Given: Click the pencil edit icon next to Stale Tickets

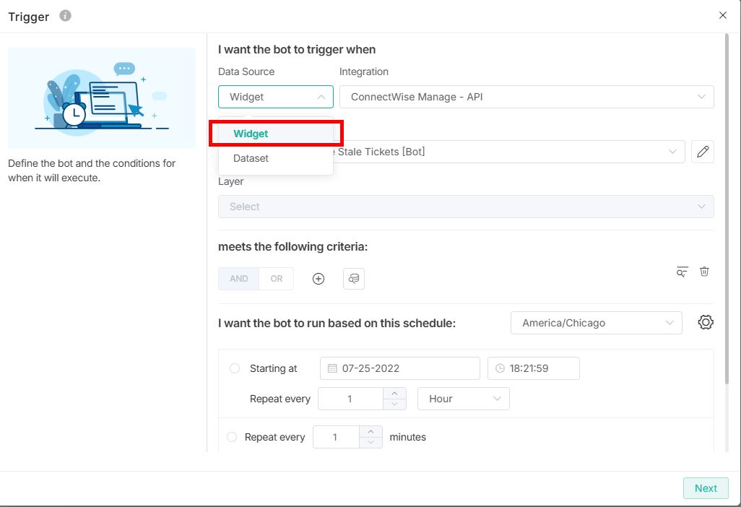Looking at the screenshot, I should 702,152.
